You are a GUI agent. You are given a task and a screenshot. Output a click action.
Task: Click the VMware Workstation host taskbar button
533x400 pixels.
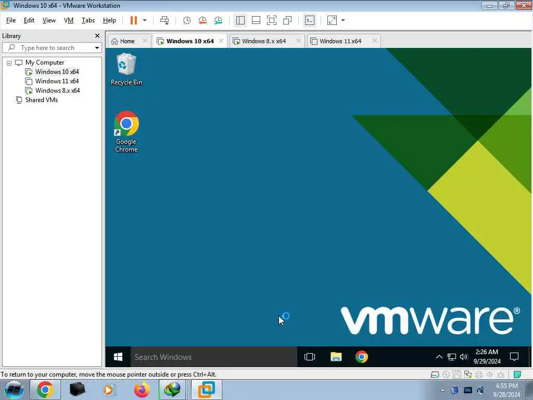pyautogui.click(x=206, y=390)
